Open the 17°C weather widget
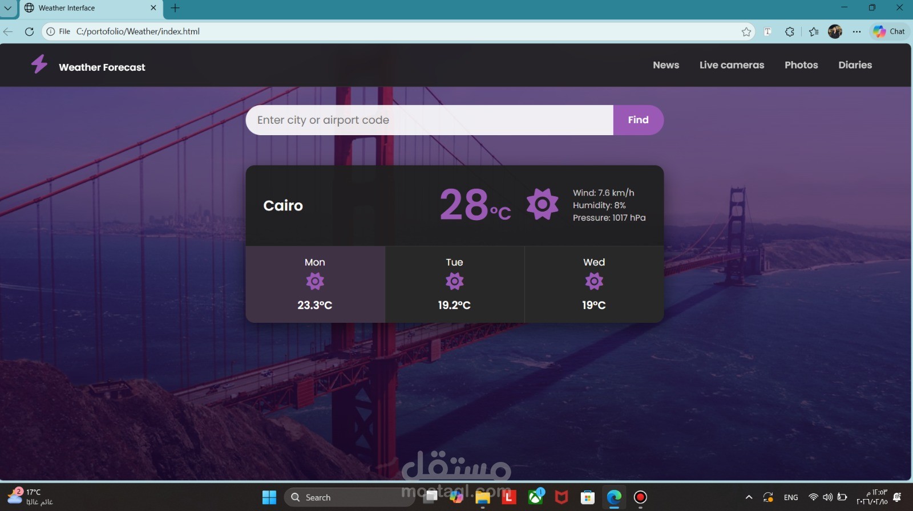913x511 pixels. click(30, 497)
